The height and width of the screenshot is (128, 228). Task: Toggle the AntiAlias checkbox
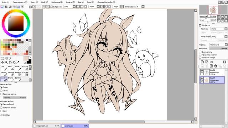(x=1, y=115)
